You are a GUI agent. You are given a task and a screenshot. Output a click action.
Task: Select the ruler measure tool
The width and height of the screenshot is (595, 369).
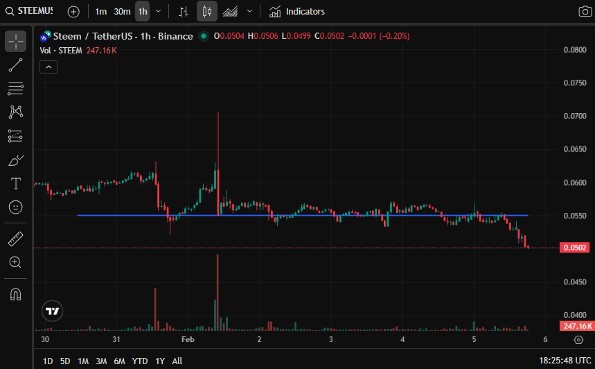point(15,239)
